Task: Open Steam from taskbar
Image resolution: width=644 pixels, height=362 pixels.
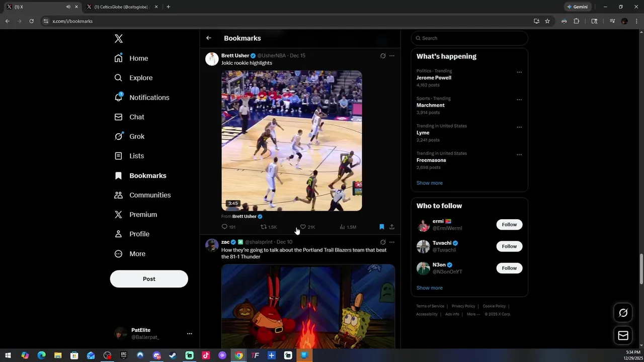Action: click(x=173, y=355)
